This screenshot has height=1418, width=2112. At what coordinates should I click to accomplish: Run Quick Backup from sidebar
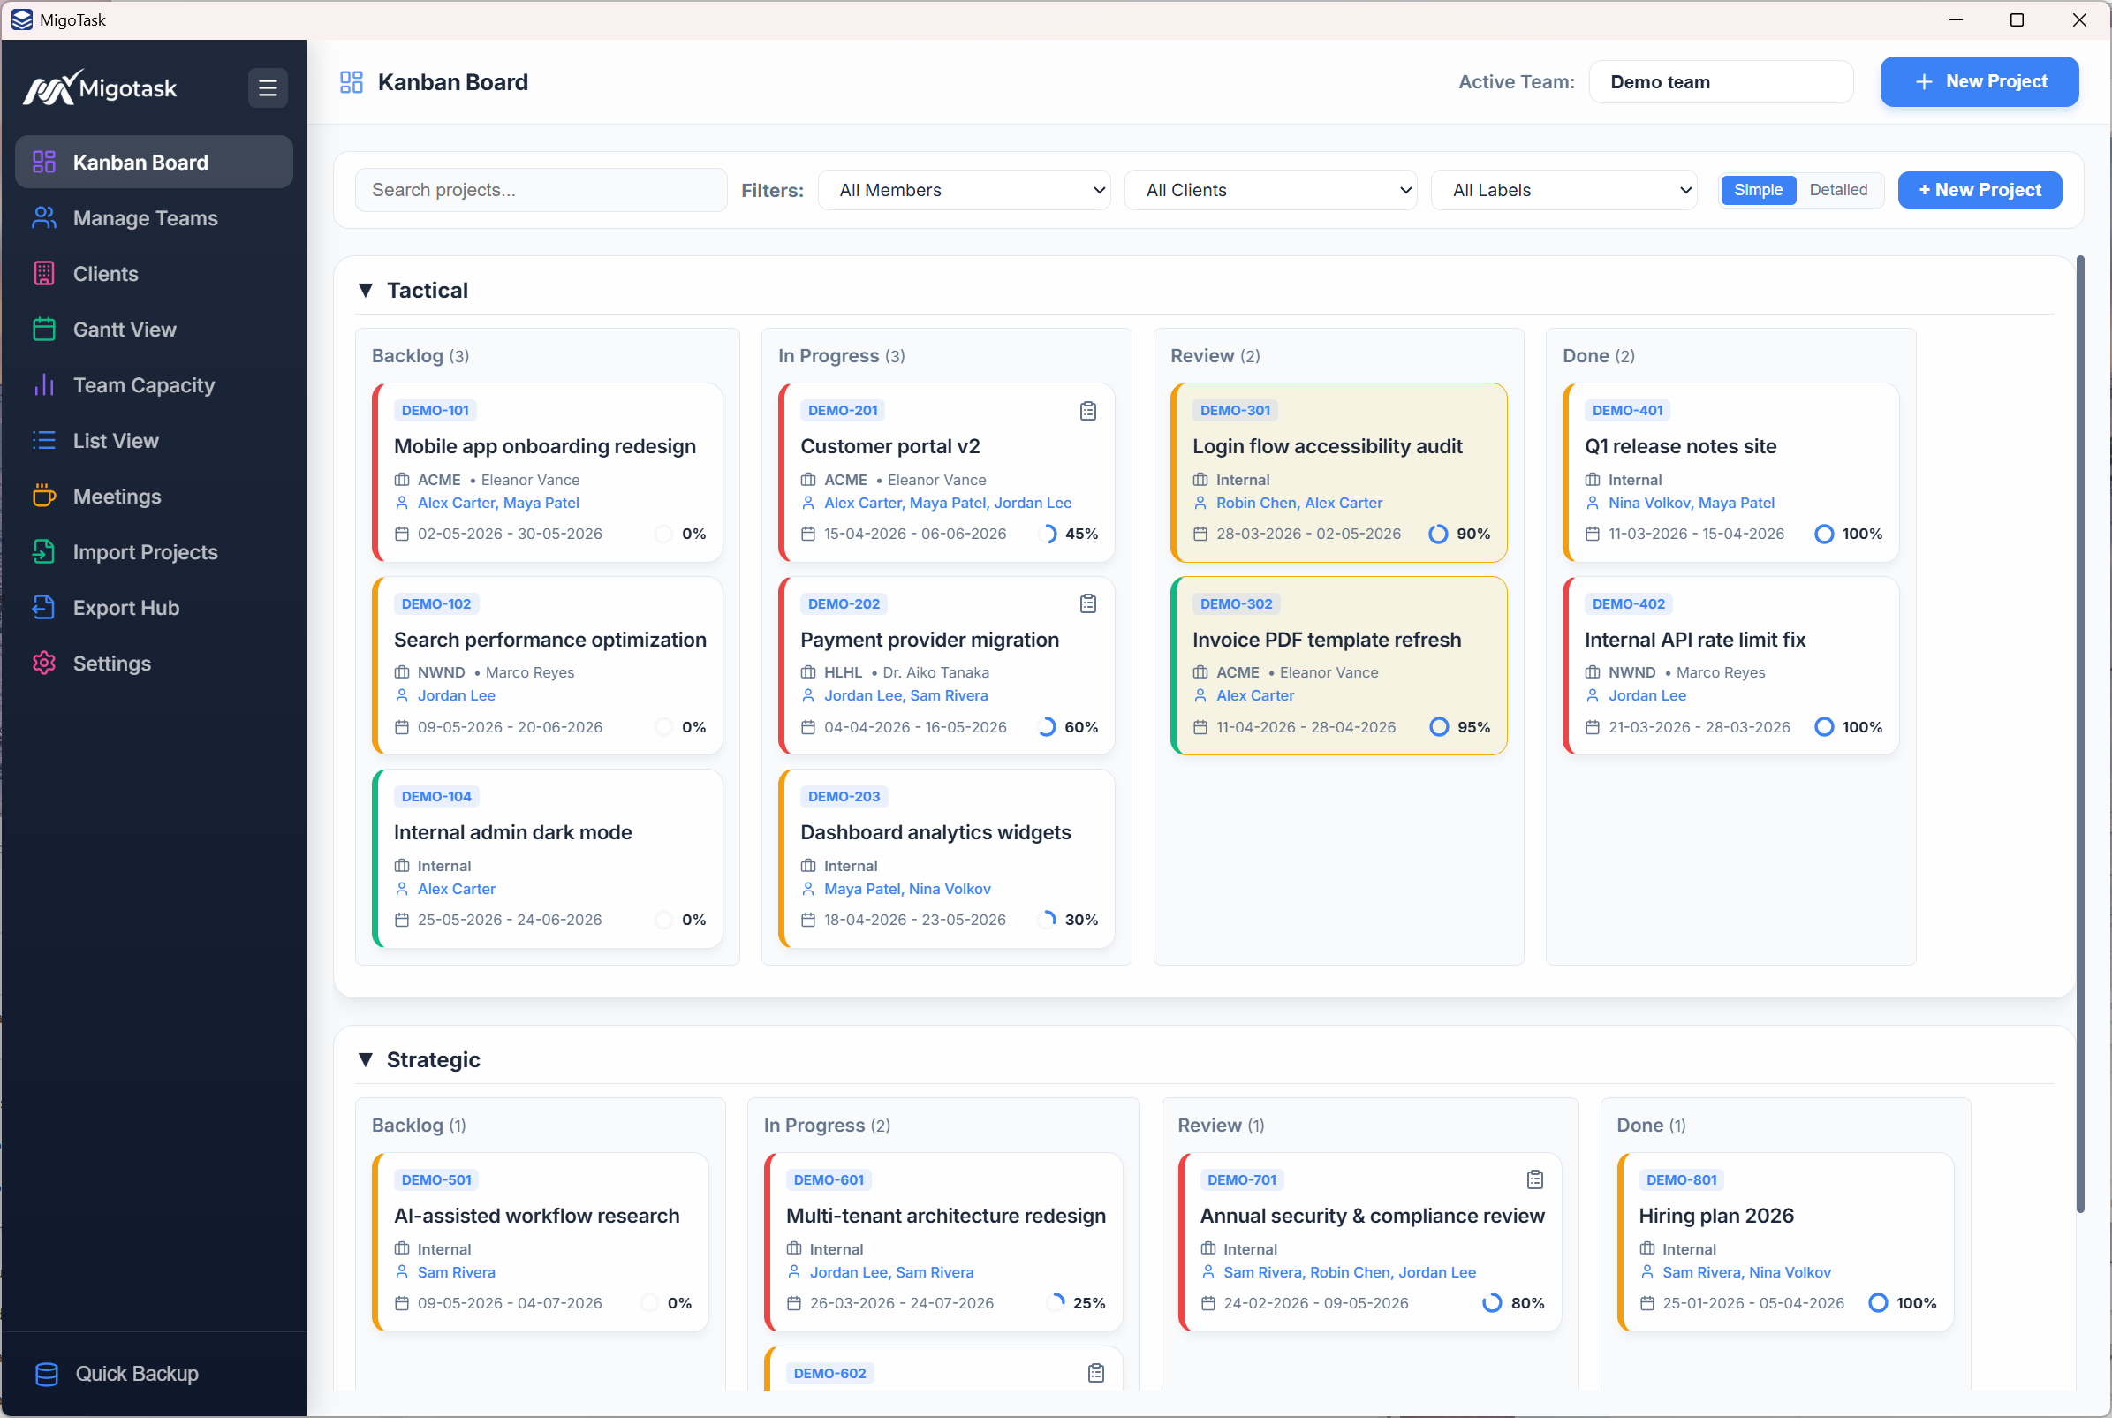pos(154,1374)
